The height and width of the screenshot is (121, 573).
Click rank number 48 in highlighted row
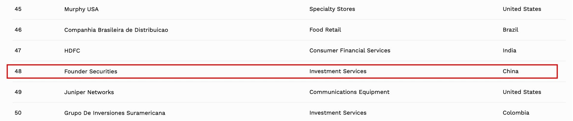(18, 71)
